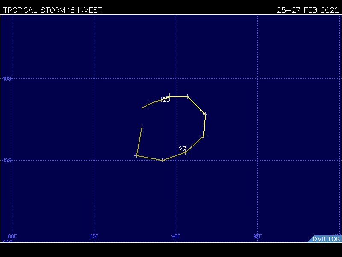
Task: Click the title text TROPICAL STORM 16 INVEST
Action: (x=53, y=10)
